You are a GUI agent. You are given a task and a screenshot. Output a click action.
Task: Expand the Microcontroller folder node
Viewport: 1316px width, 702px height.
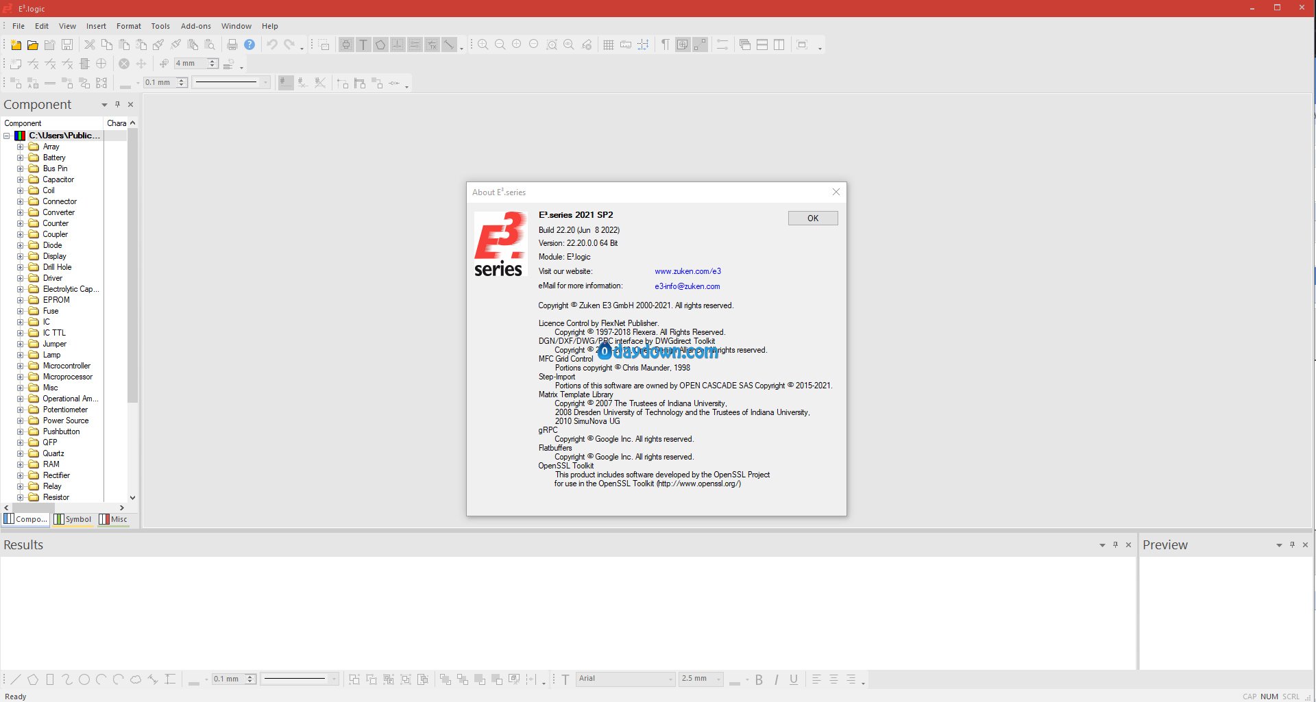pos(21,366)
